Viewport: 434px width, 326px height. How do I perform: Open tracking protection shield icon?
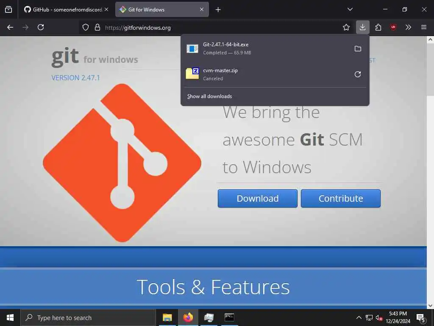click(86, 27)
